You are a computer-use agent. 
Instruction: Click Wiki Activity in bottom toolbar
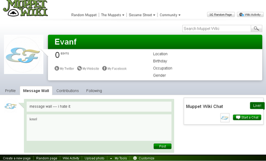tap(71, 158)
